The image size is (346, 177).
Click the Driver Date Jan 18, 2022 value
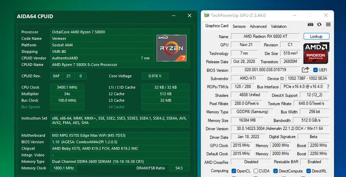coord(248,137)
